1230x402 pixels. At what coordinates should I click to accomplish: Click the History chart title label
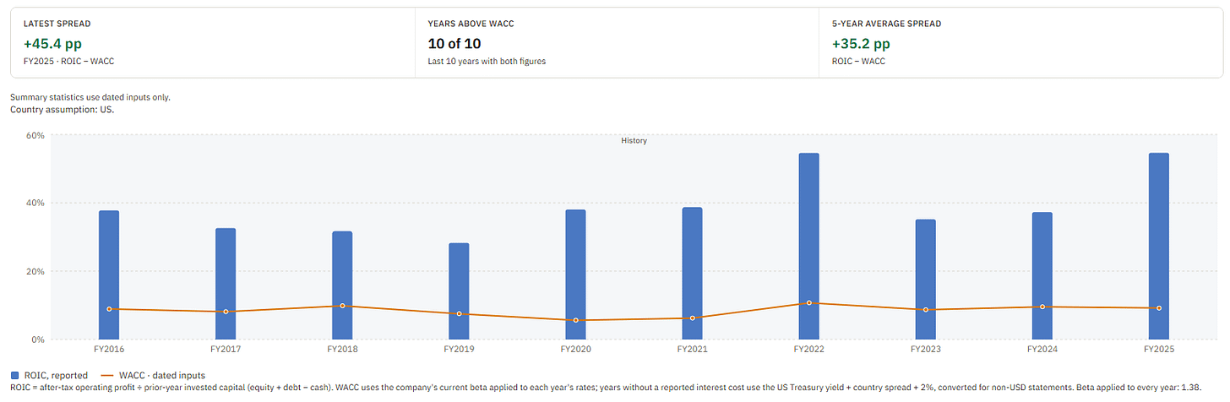tap(634, 141)
